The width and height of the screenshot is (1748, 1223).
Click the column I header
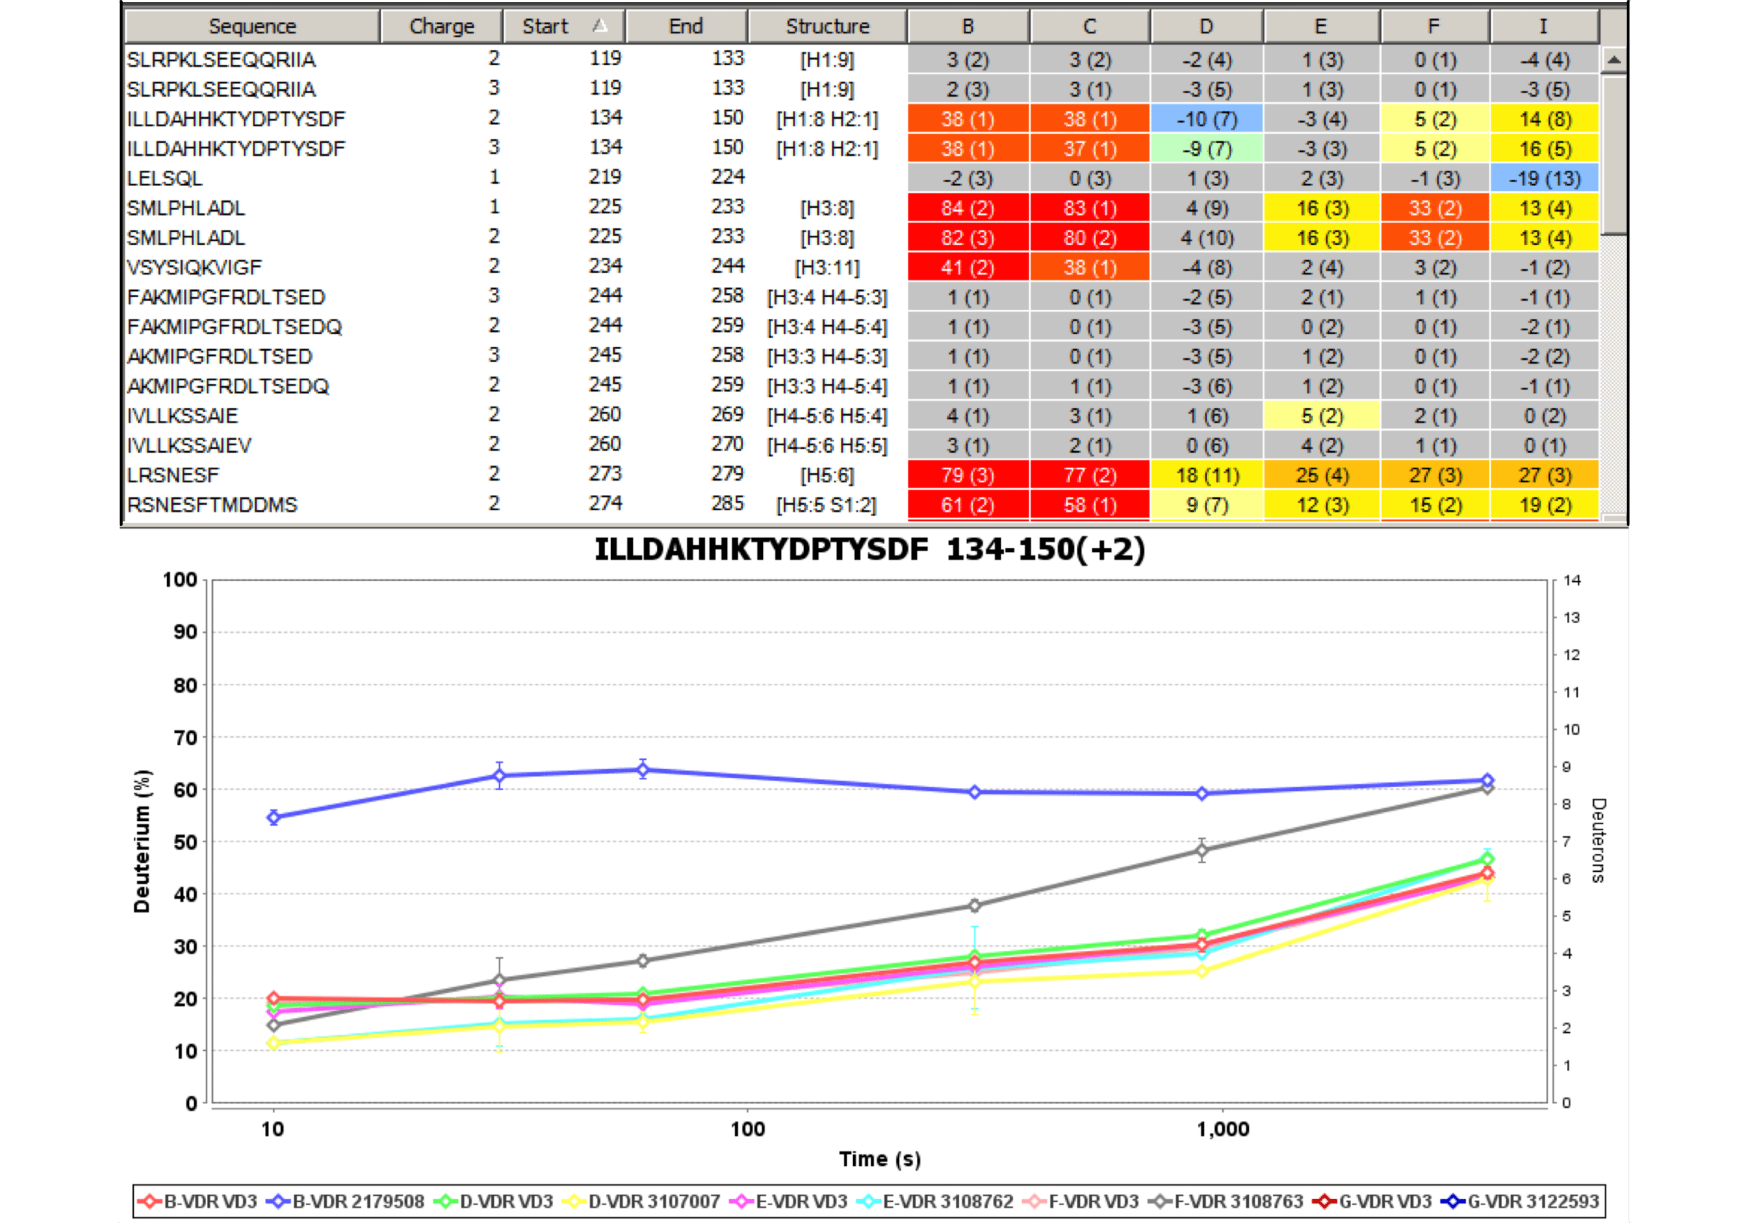1543,27
